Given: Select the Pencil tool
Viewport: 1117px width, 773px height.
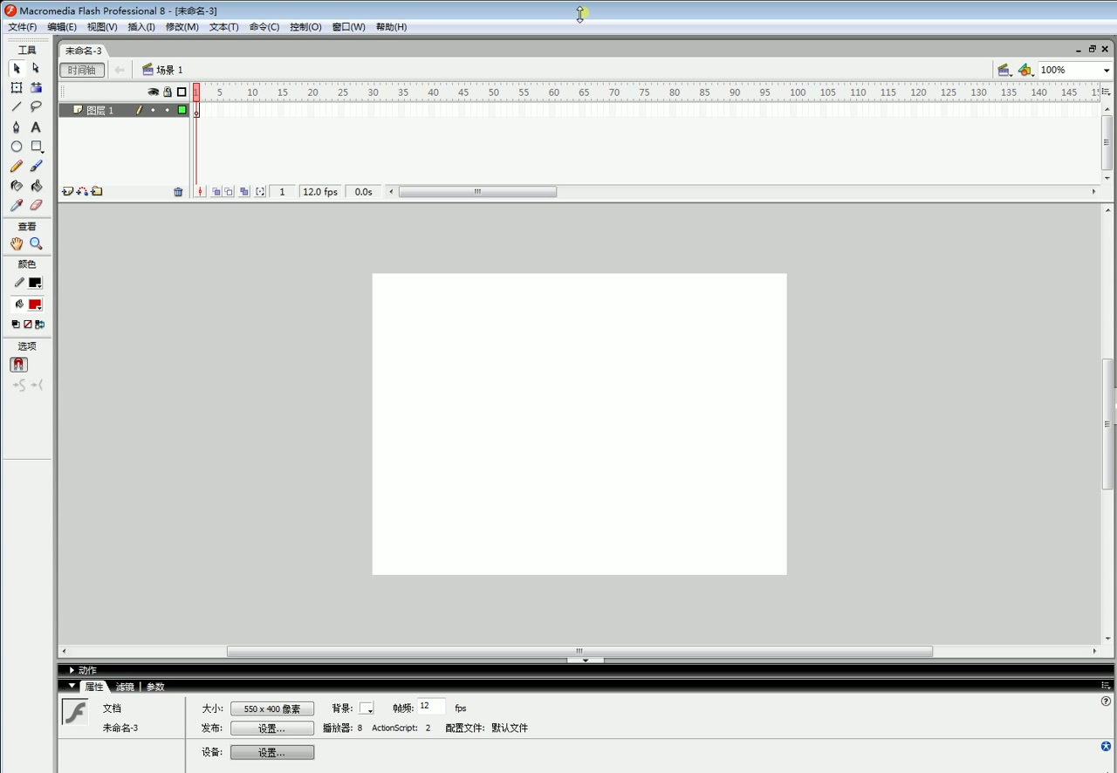Looking at the screenshot, I should [x=16, y=166].
